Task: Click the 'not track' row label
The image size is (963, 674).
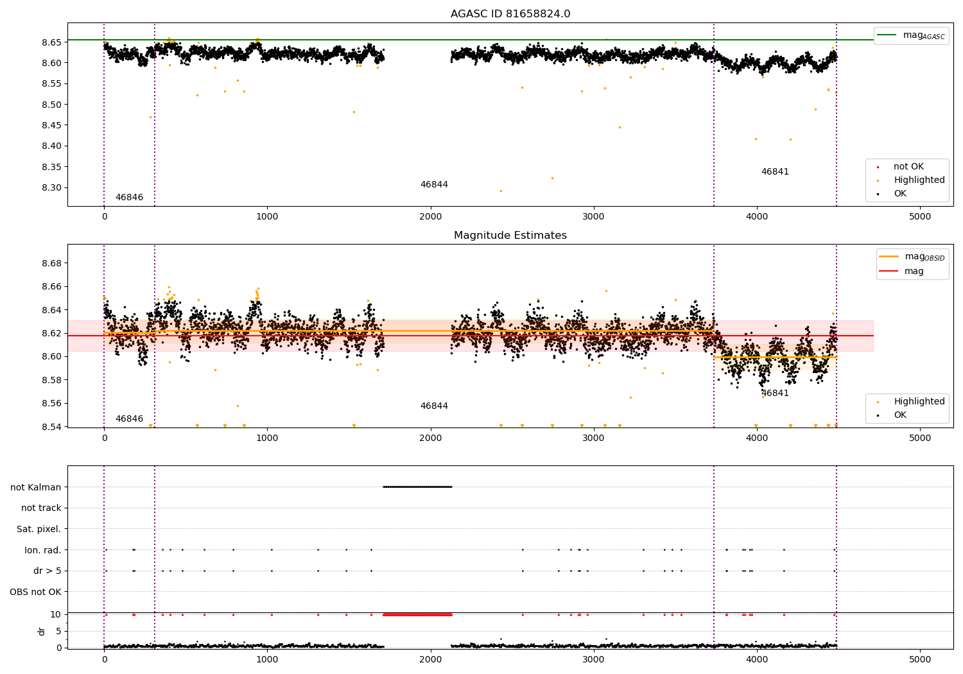Action: pyautogui.click(x=41, y=508)
